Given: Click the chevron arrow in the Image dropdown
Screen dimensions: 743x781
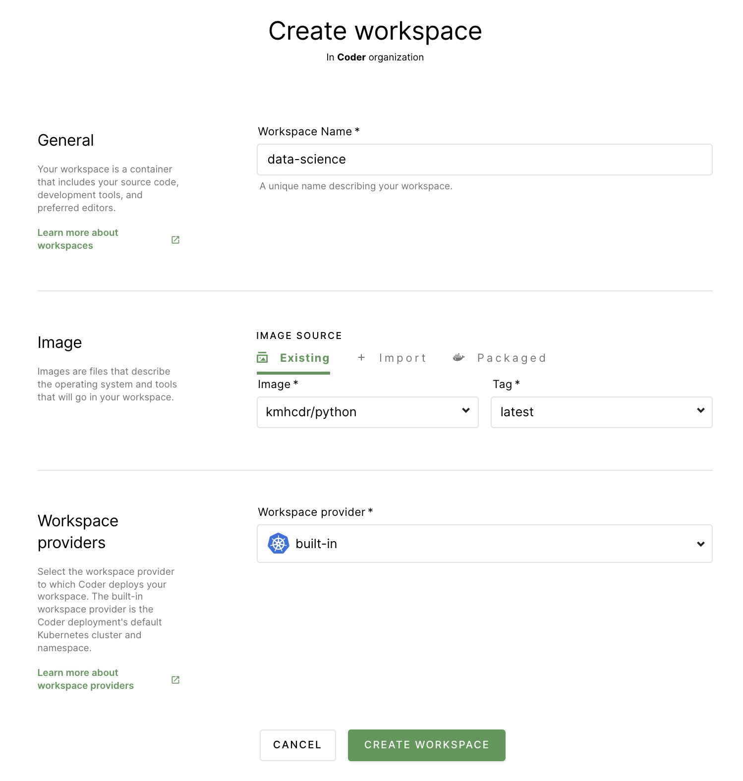Looking at the screenshot, I should [x=466, y=410].
